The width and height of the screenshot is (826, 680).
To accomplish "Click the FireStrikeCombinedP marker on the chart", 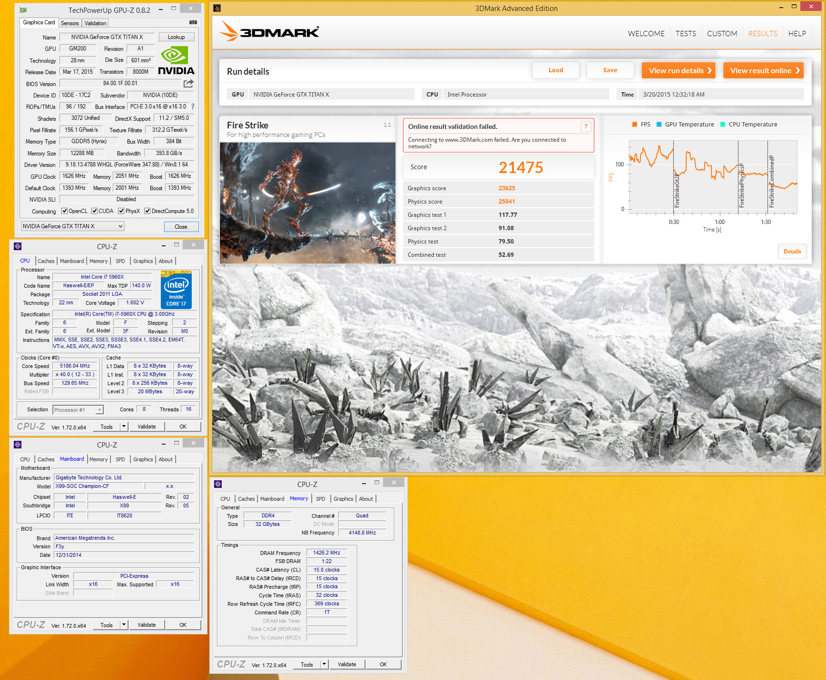I will pyautogui.click(x=771, y=182).
